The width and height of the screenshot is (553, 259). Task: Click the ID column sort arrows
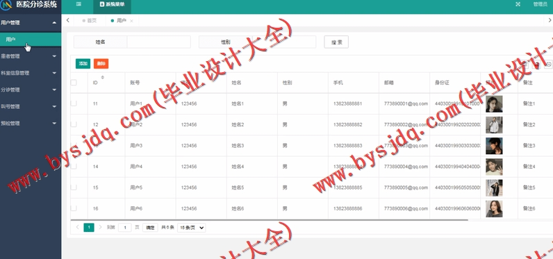103,77
